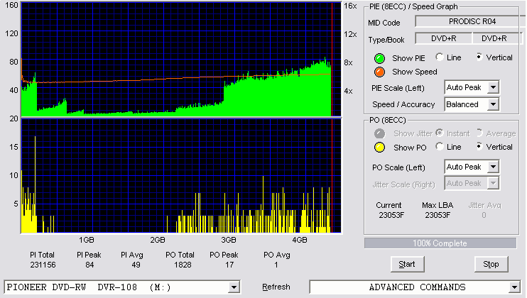Click the 16x speed axis label
This screenshot has height=298, width=527.
(350, 6)
